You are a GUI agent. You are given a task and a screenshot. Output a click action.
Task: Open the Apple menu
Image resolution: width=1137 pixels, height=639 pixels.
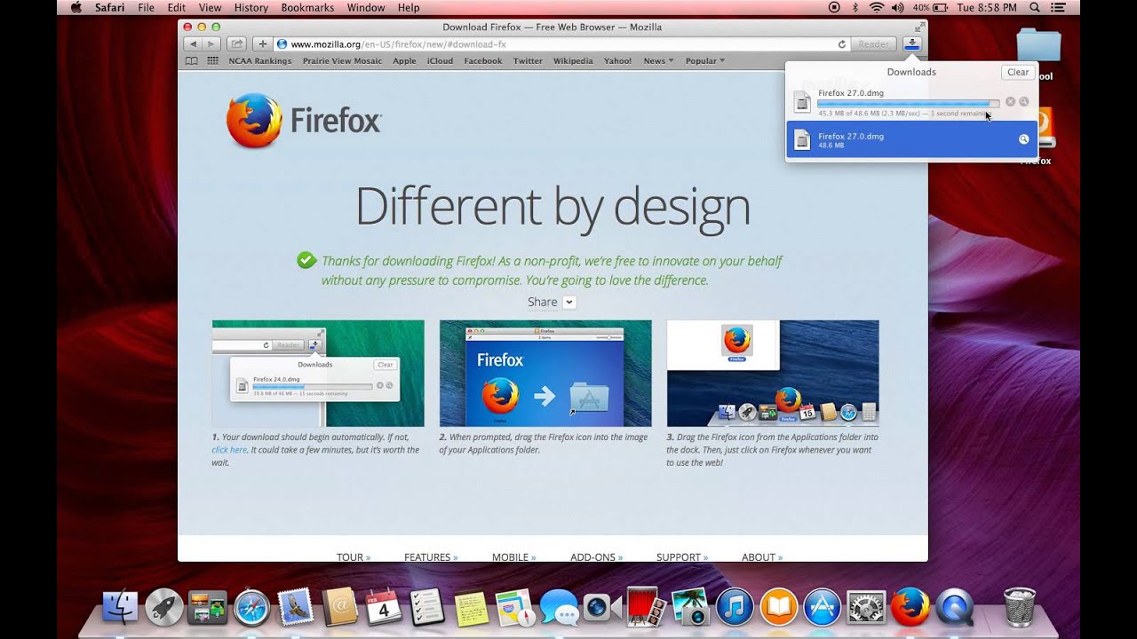click(x=76, y=7)
